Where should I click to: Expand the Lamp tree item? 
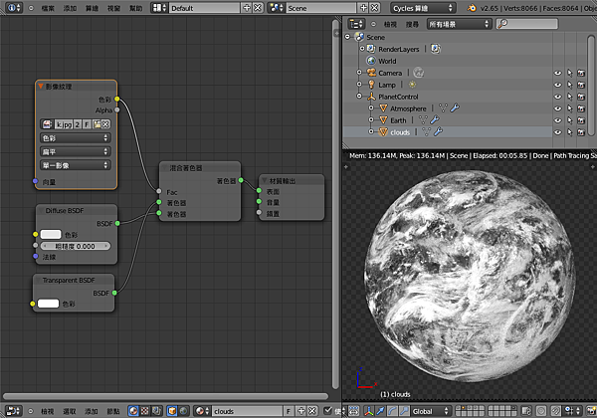359,85
